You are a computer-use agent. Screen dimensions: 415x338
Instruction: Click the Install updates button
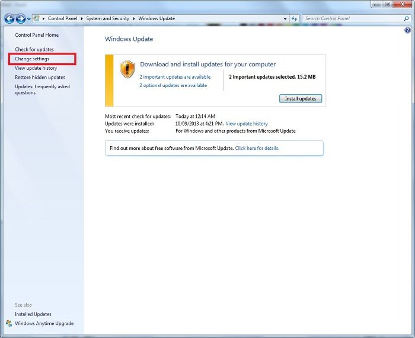click(x=301, y=99)
